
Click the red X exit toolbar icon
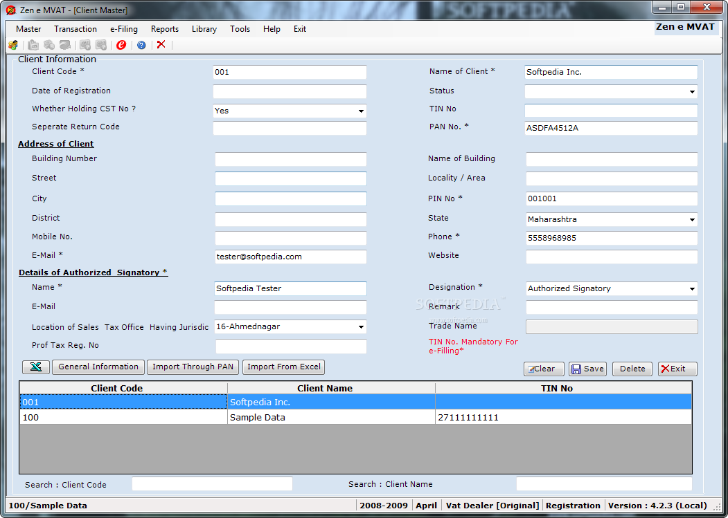(161, 44)
